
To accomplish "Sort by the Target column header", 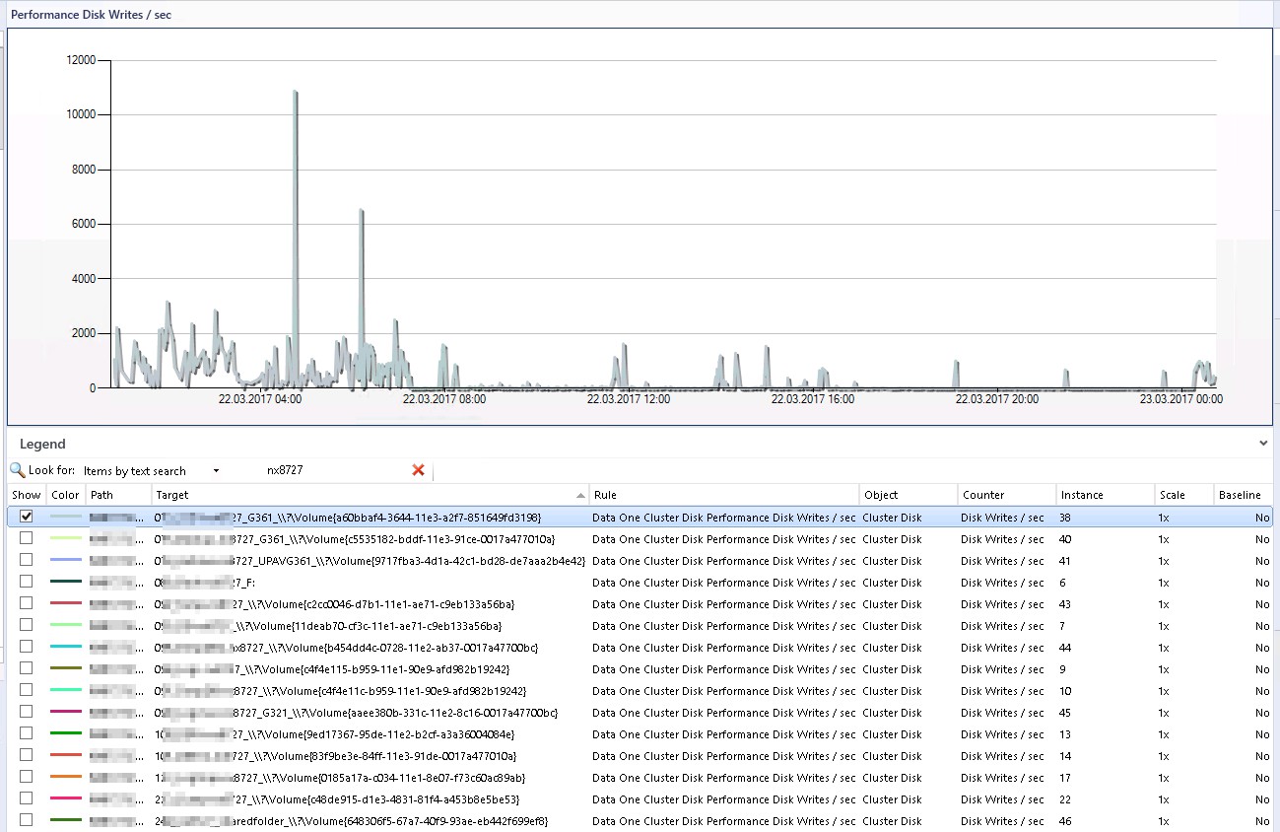I will click(370, 495).
